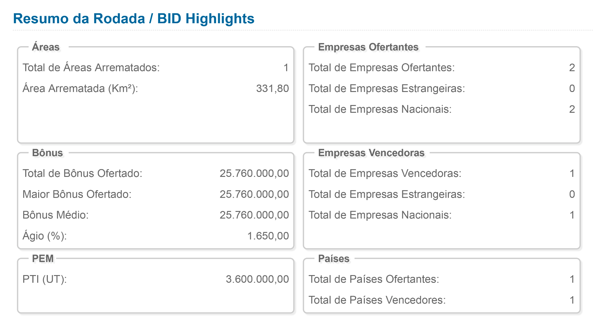Select the Bônus Médio label

56,215
